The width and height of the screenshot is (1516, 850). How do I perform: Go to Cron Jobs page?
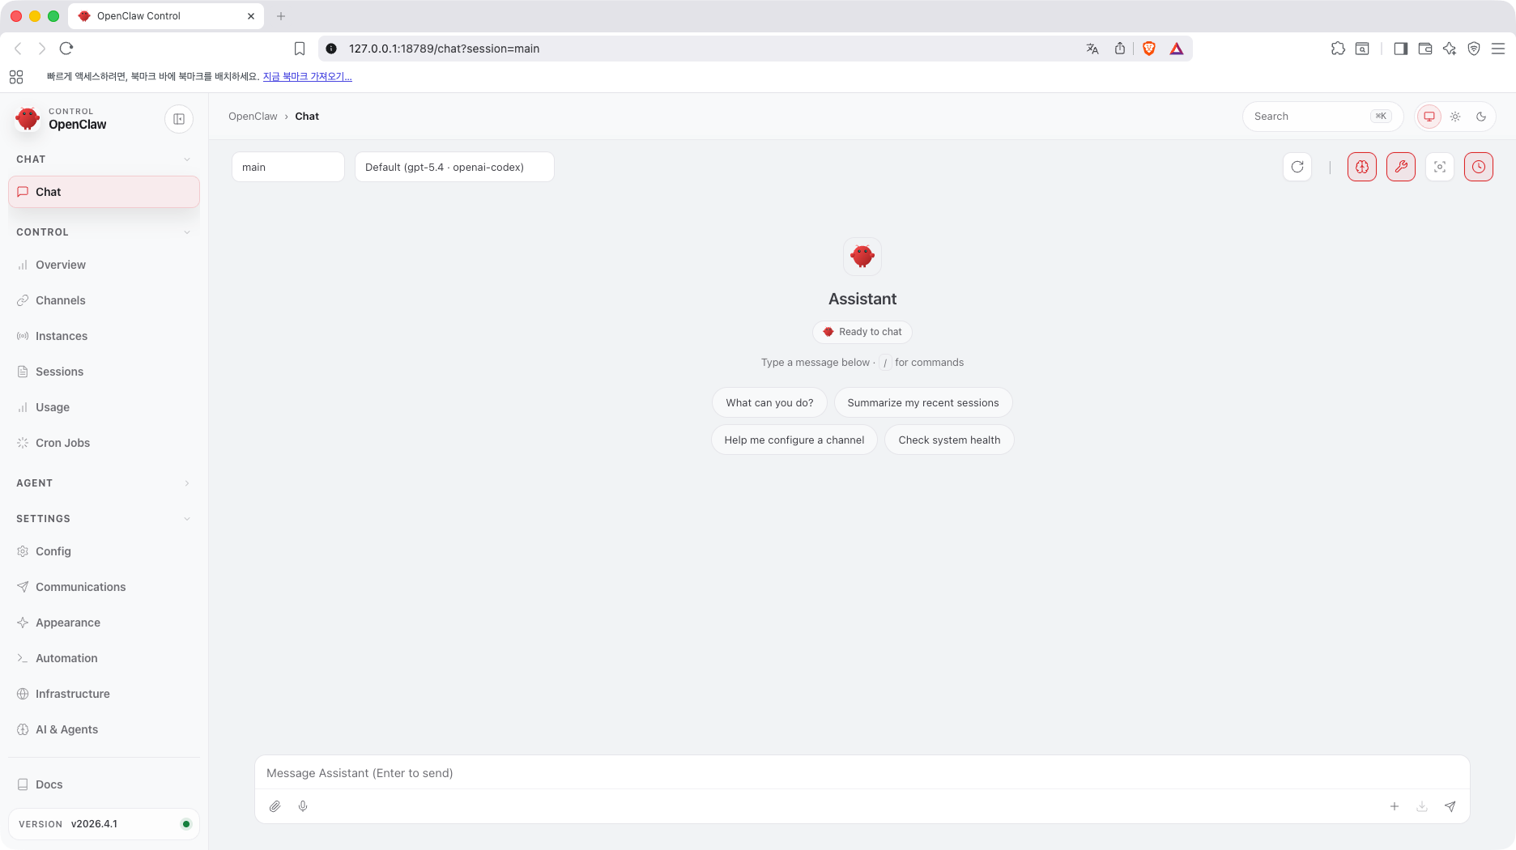(x=62, y=443)
